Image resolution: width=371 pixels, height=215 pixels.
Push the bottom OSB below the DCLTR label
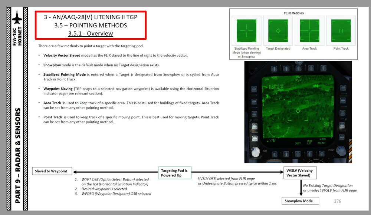[322, 154]
